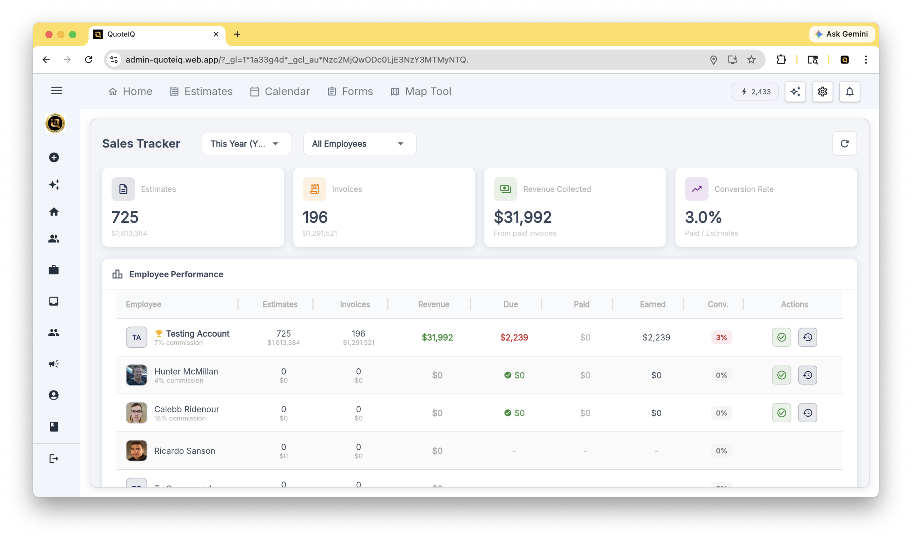Open the three-person team icon in the sidebar
Image resolution: width=912 pixels, height=541 pixels.
[x=54, y=333]
